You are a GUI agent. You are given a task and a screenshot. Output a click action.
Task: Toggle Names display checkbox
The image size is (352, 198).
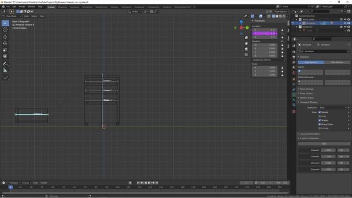click(320, 112)
